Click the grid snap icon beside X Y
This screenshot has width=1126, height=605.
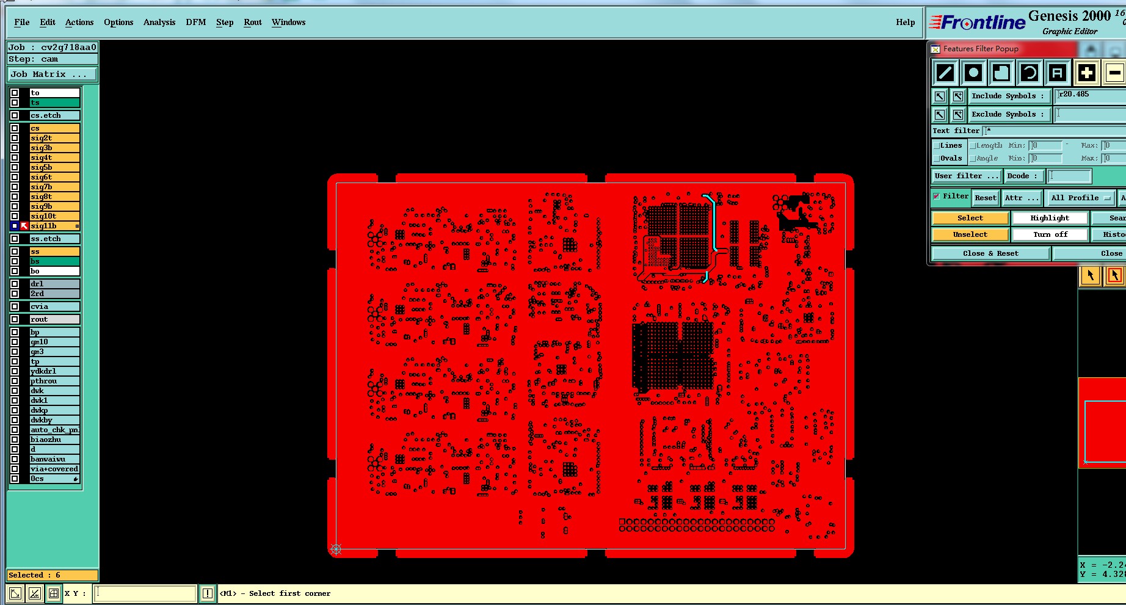54,593
